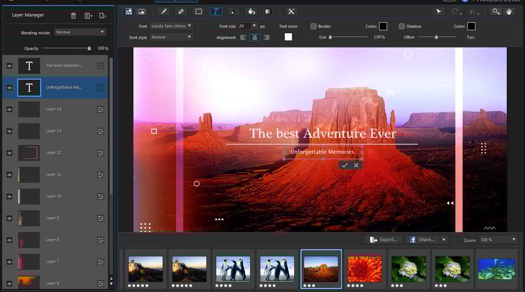This screenshot has width=525, height=292.
Task: Expand Share options dropdown arrow
Action: [x=444, y=240]
